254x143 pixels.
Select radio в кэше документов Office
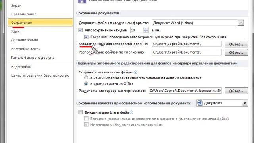click(x=86, y=84)
